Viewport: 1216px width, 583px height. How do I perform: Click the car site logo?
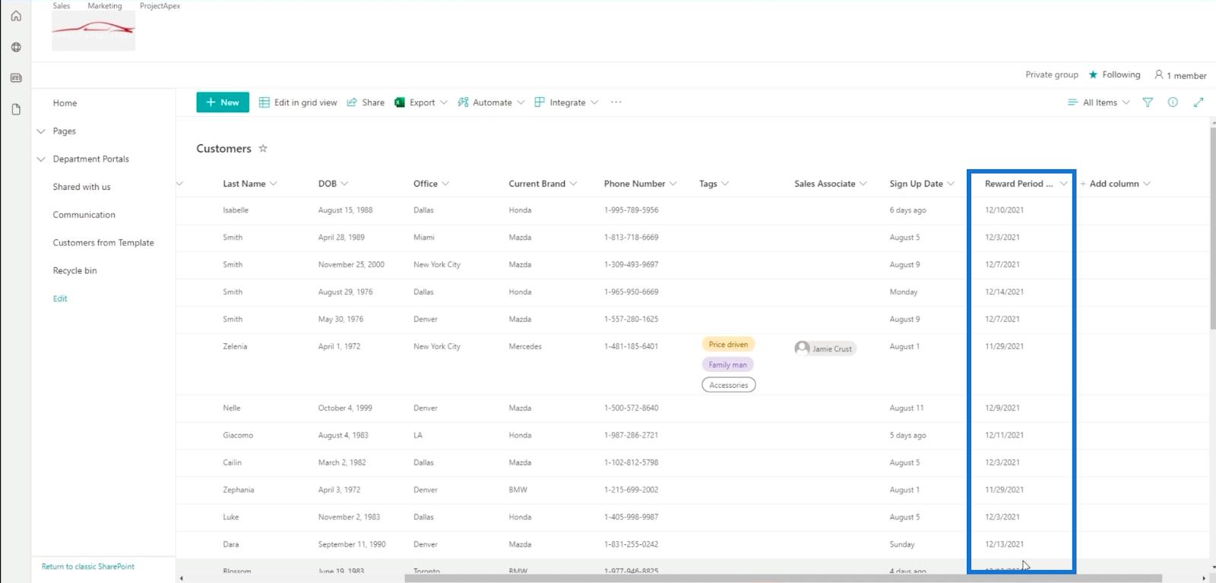pos(93,32)
